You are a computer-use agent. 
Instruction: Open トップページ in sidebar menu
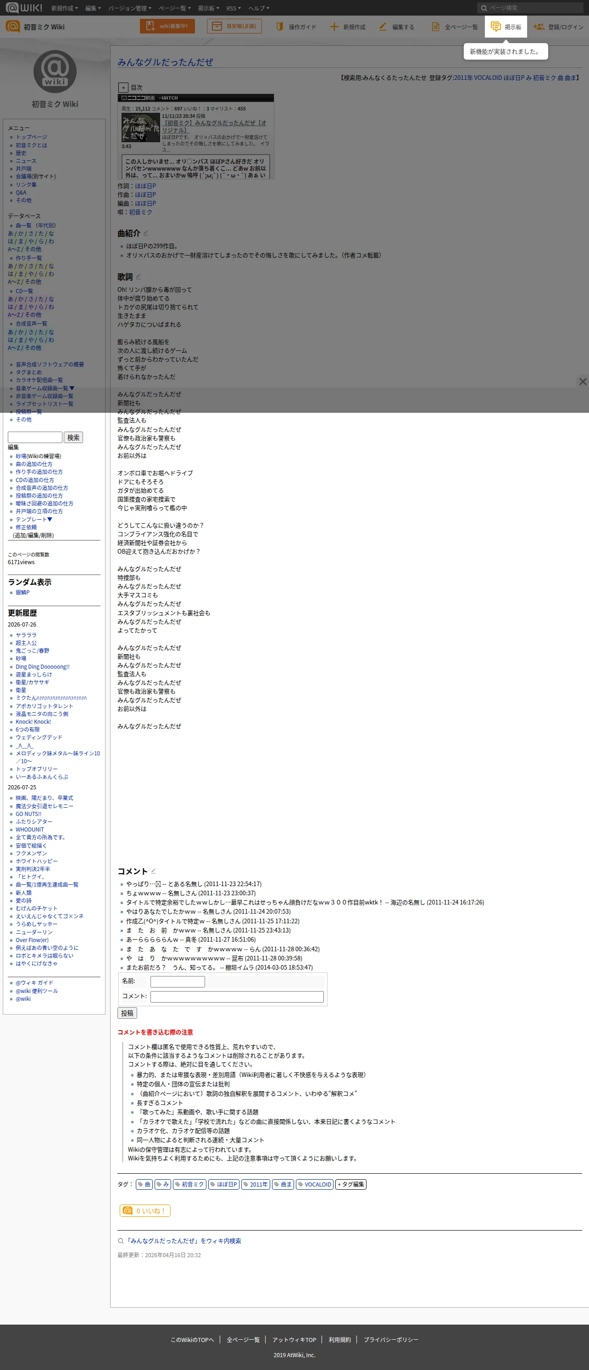coord(31,137)
